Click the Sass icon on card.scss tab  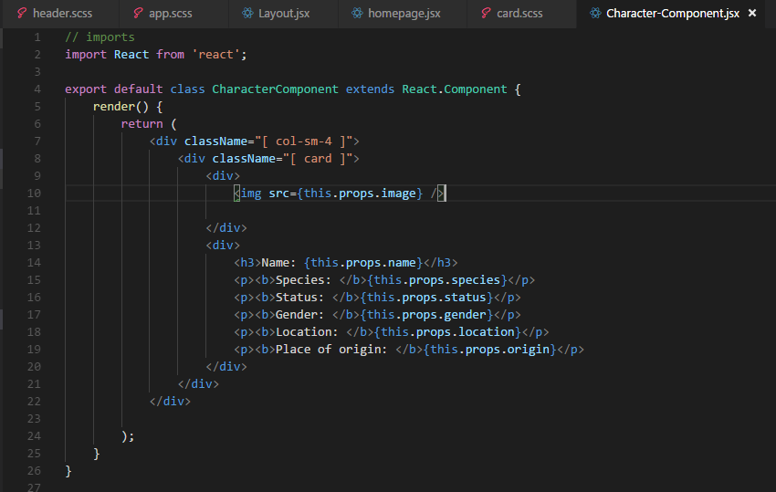[486, 13]
